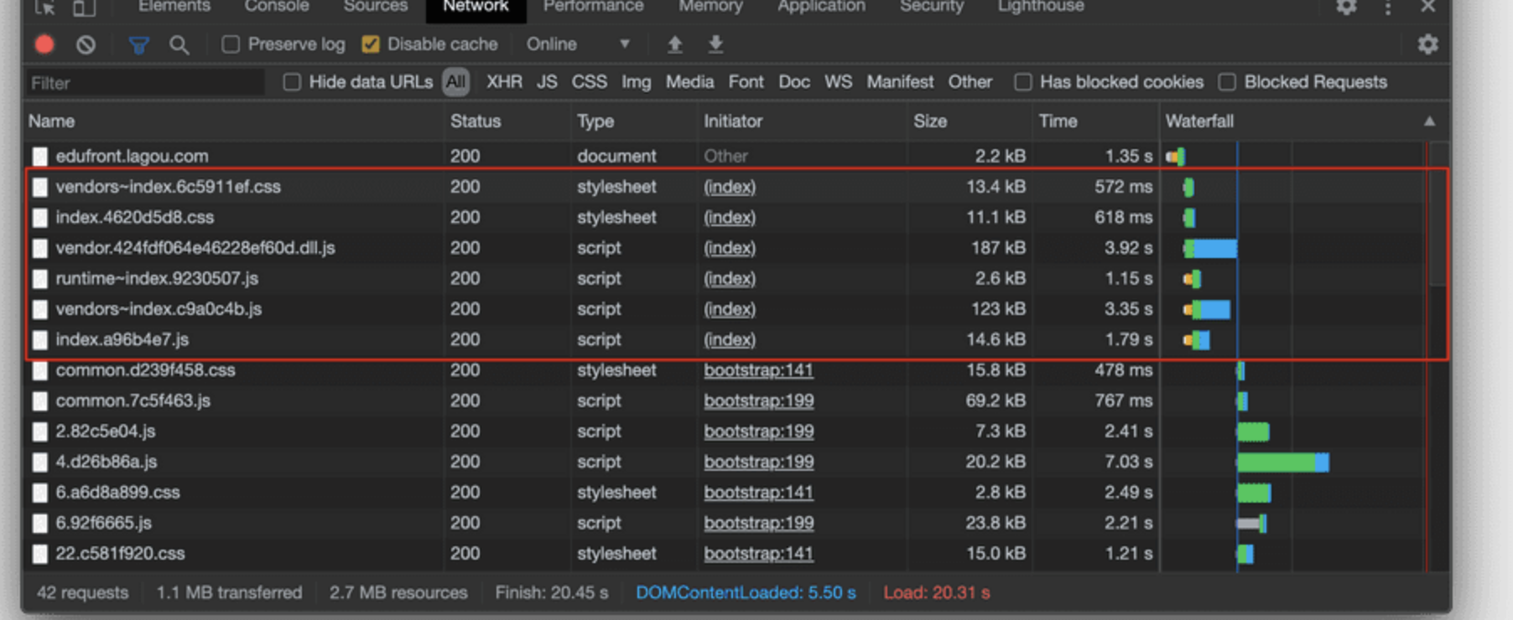The height and width of the screenshot is (620, 1513).
Task: Open bootstrap:141 initiator link for common.d239f458.css
Action: coord(758,370)
